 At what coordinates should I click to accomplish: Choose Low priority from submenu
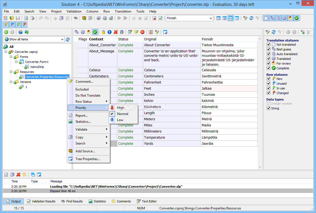coord(123,120)
